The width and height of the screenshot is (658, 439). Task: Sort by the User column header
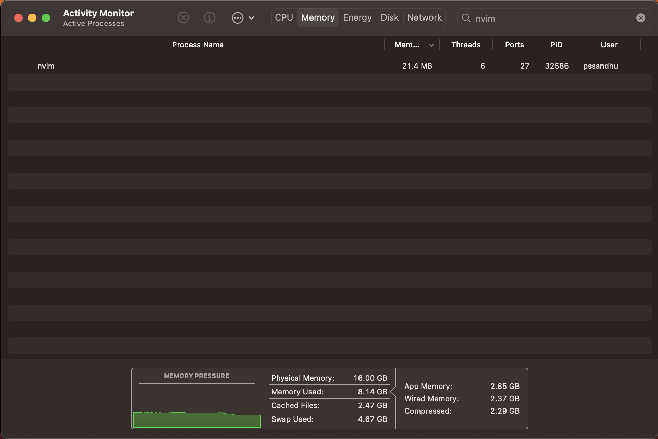tap(609, 45)
